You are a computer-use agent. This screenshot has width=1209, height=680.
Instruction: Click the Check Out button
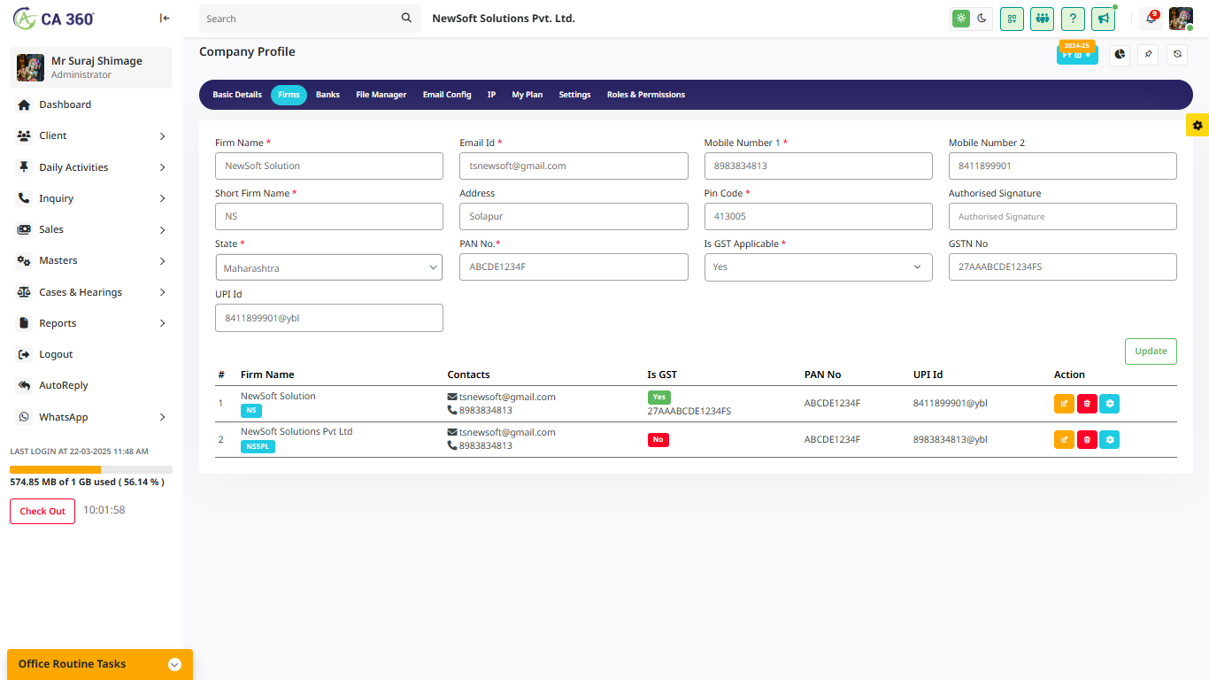pyautogui.click(x=42, y=511)
